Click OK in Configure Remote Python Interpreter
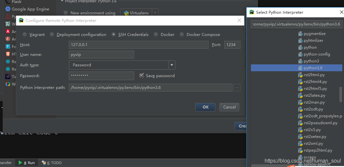 (206, 107)
